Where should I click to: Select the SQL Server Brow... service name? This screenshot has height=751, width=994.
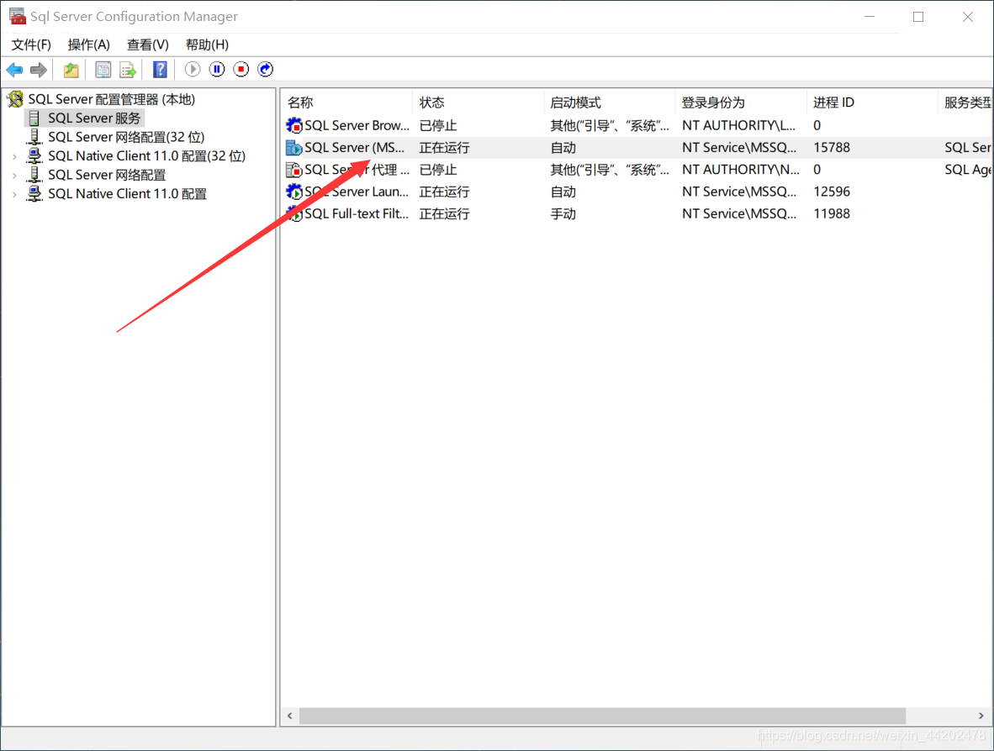[357, 125]
